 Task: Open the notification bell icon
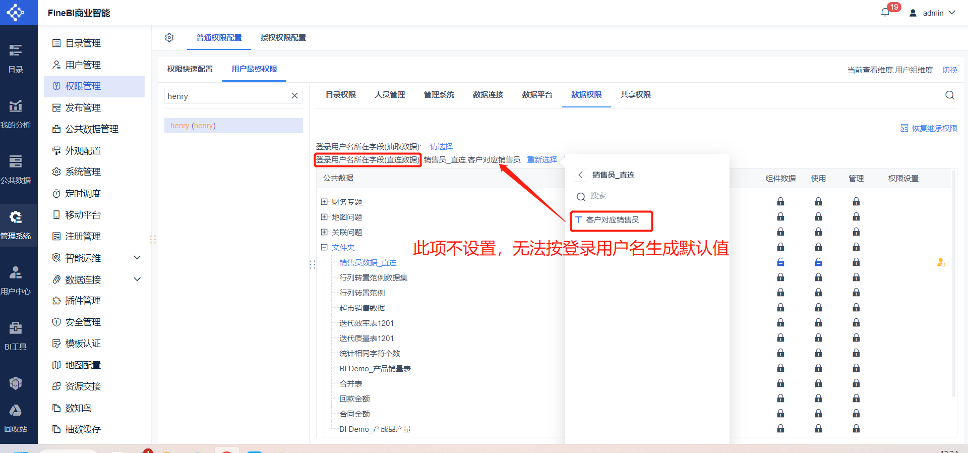pos(885,13)
